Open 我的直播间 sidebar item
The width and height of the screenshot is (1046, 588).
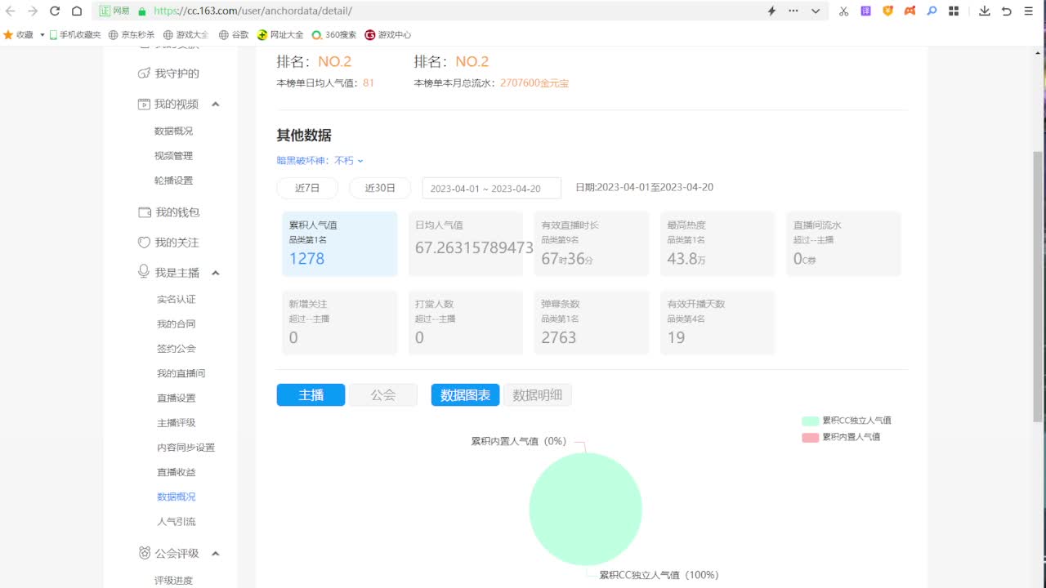[x=181, y=373]
